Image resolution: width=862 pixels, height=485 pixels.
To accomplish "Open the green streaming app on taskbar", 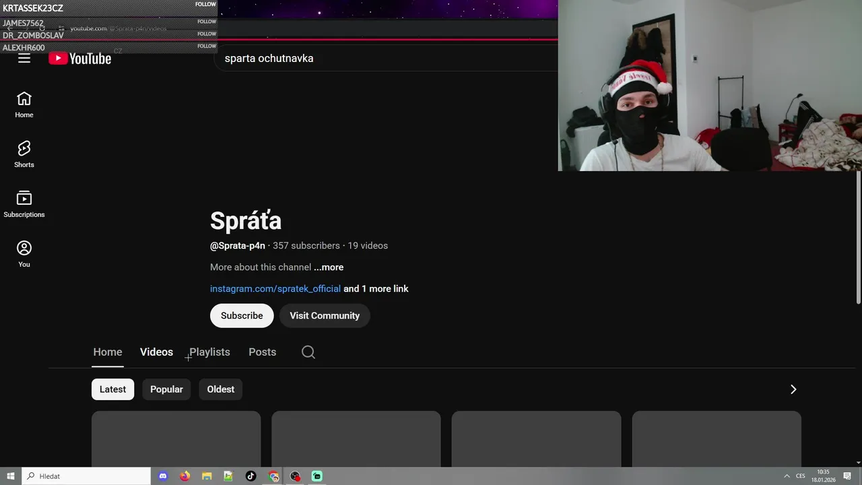I will point(317,476).
